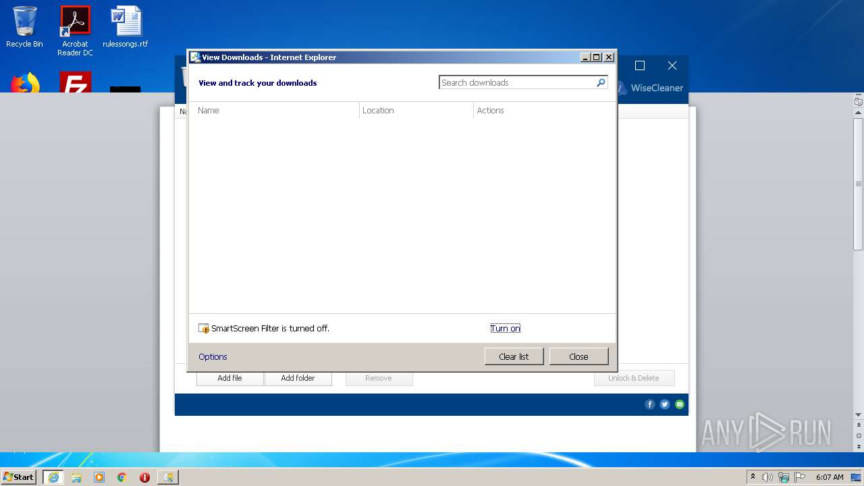Click the Previous Page double arrow in Word
This screenshot has width=864, height=486.
click(x=859, y=425)
